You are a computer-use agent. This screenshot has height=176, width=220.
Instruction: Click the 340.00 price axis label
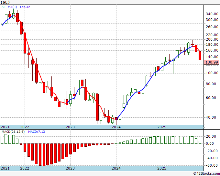[212, 14]
